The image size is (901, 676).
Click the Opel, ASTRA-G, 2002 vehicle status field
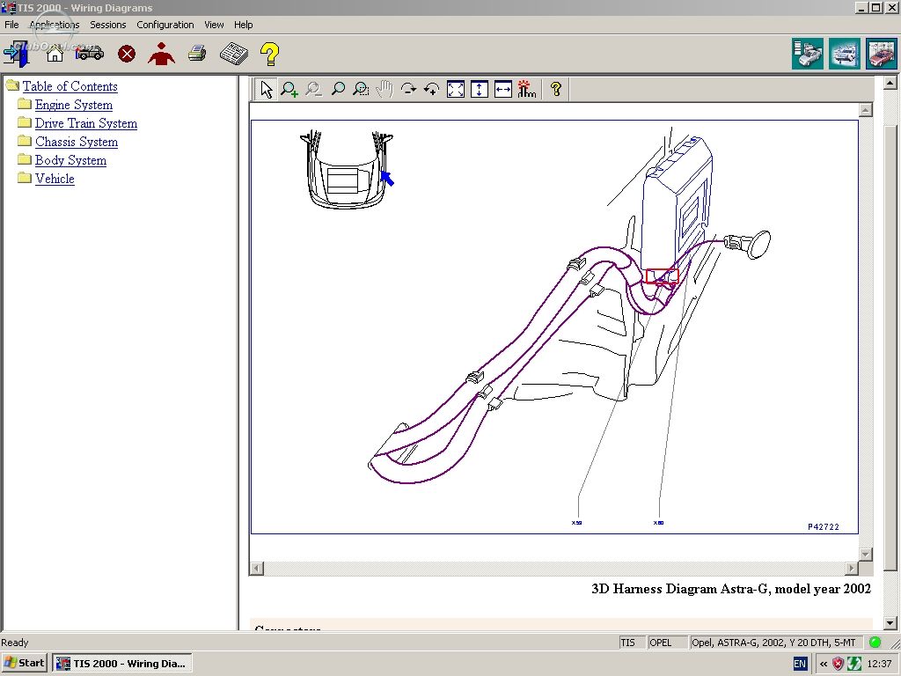[x=777, y=643]
